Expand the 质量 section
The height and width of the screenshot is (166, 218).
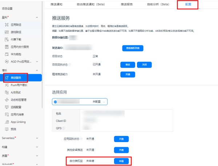tap(37, 156)
